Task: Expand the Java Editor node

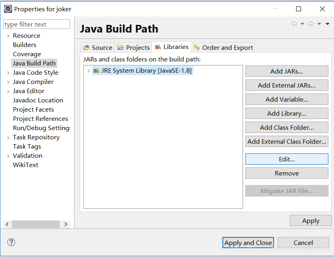Action: [x=8, y=92]
